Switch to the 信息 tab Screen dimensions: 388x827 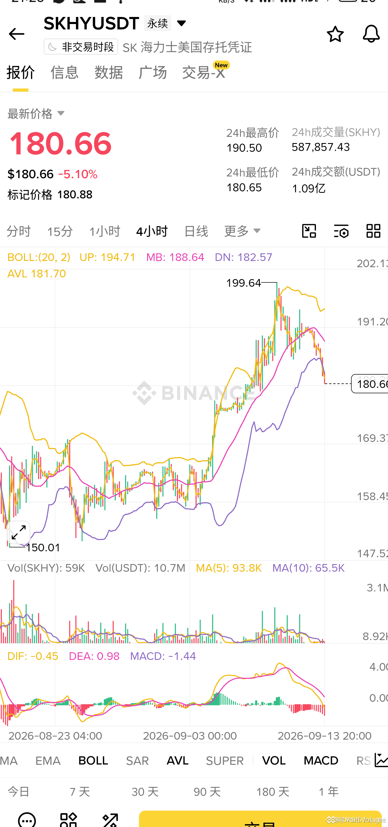(x=64, y=72)
